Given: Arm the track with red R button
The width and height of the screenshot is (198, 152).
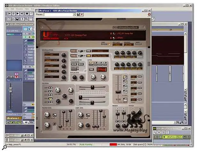Looking at the screenshot, I should (16, 77).
